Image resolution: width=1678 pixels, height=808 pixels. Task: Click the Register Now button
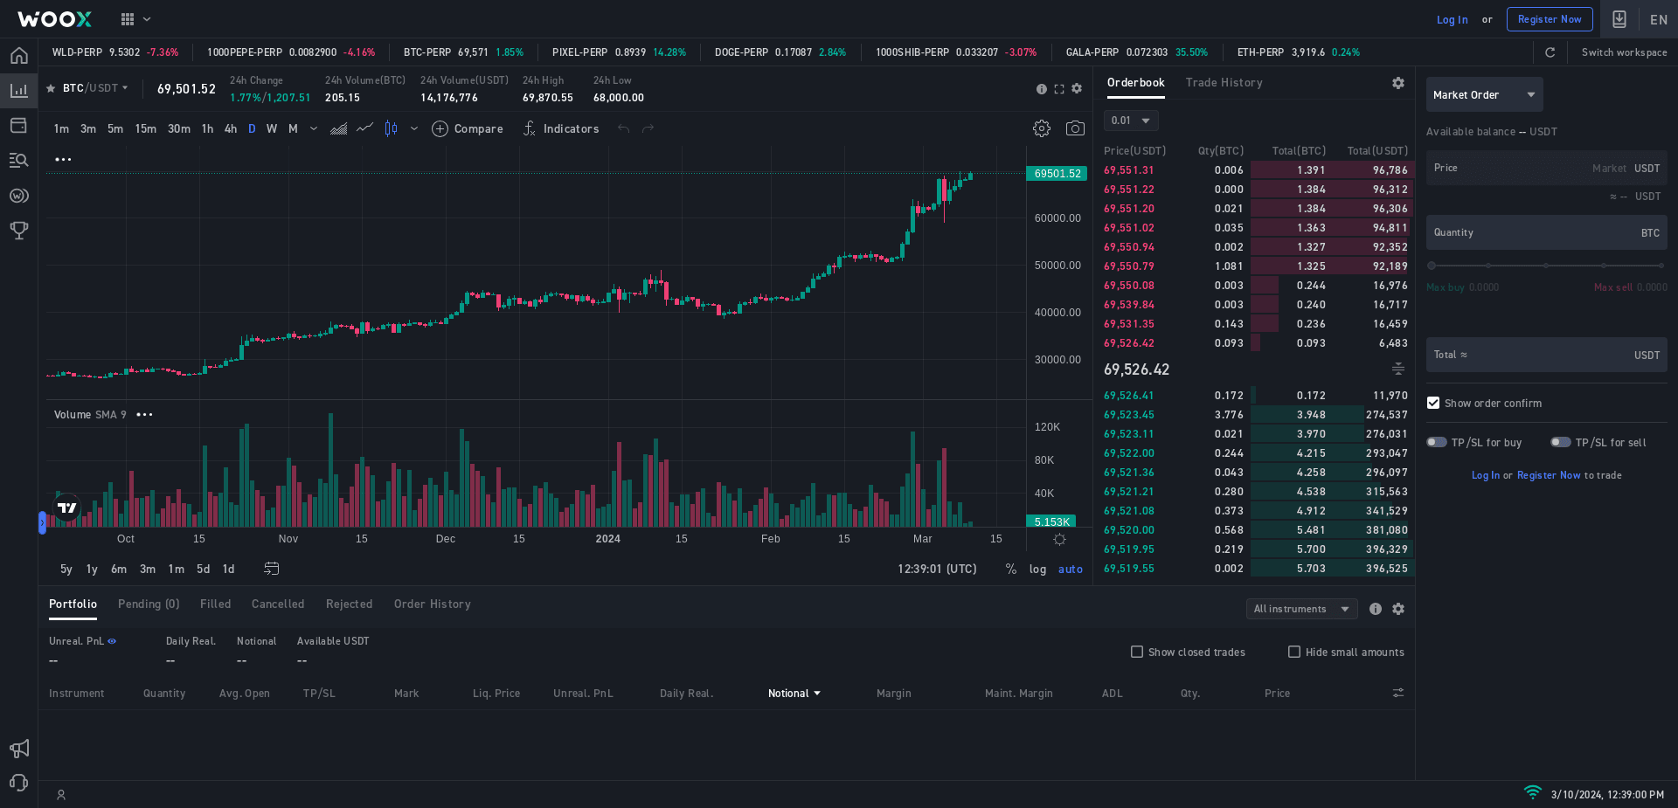click(1550, 18)
